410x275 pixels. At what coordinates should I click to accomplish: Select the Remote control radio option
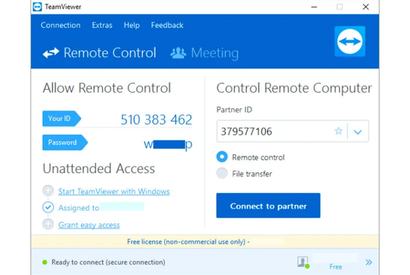222,157
